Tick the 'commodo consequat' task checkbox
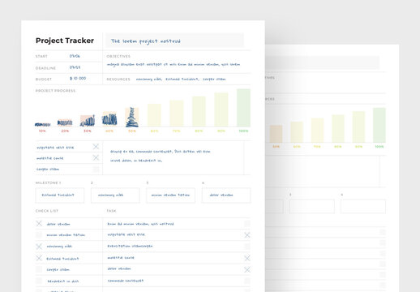 click(247, 281)
